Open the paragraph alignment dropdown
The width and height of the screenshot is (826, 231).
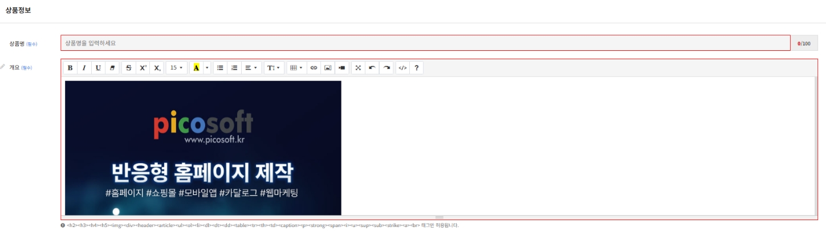pyautogui.click(x=251, y=68)
